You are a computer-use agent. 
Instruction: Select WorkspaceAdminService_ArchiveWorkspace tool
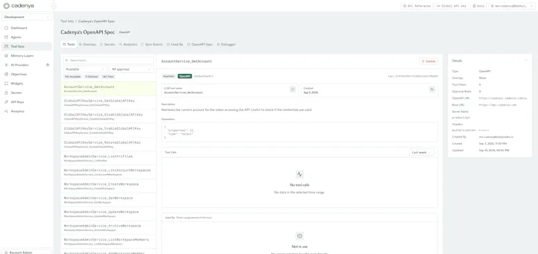[x=108, y=228]
